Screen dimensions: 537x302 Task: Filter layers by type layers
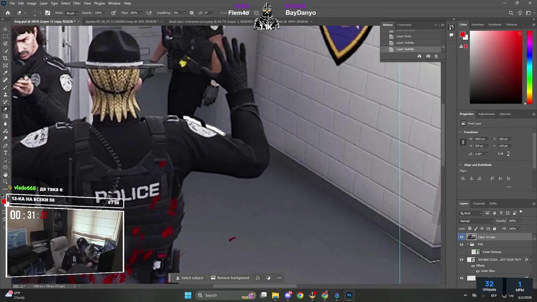[x=501, y=213]
